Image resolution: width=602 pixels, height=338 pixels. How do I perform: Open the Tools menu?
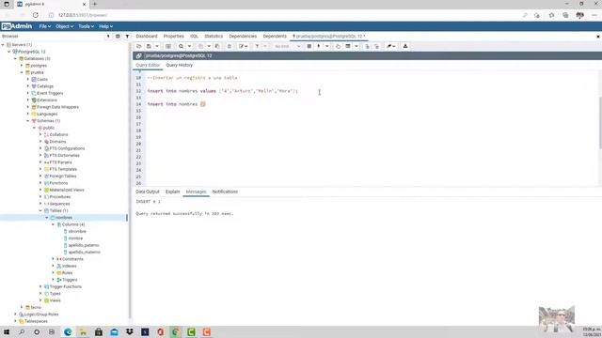[86, 26]
